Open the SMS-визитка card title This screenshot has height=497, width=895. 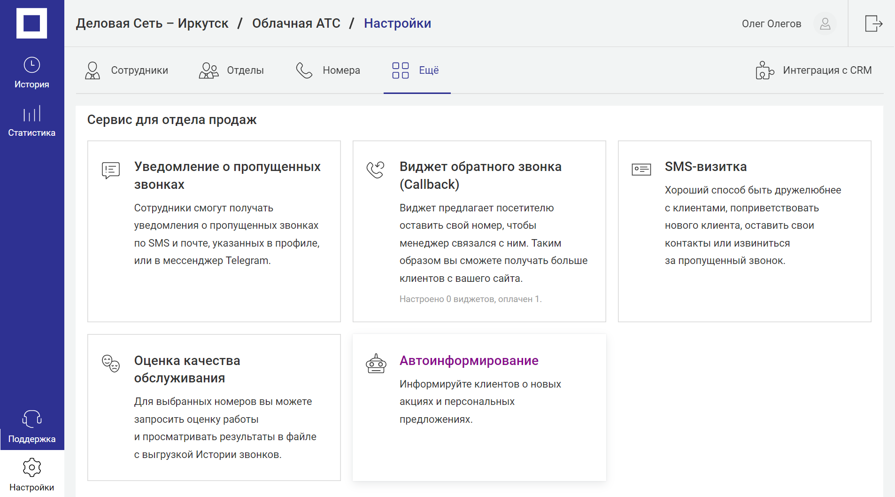pos(705,167)
